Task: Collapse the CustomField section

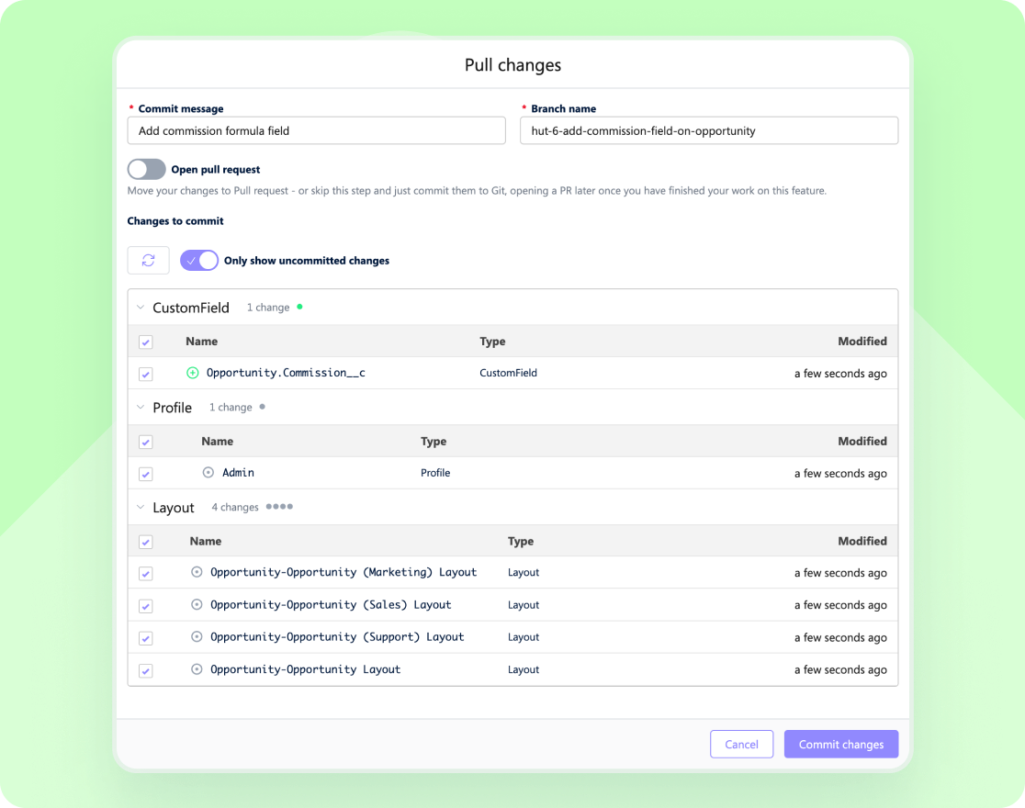Action: (x=140, y=307)
